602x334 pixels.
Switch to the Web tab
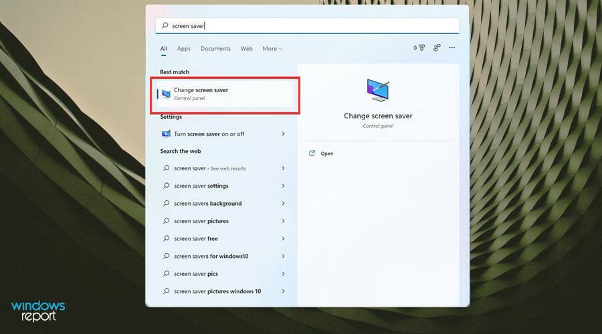pyautogui.click(x=246, y=49)
